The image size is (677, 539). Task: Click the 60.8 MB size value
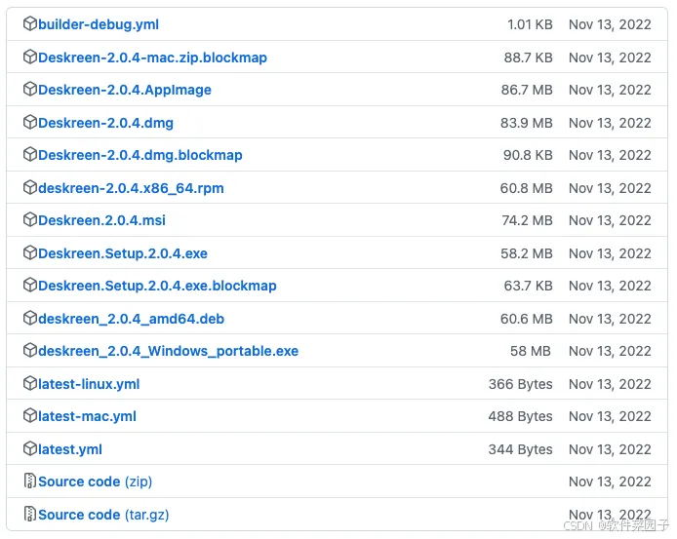(x=527, y=188)
